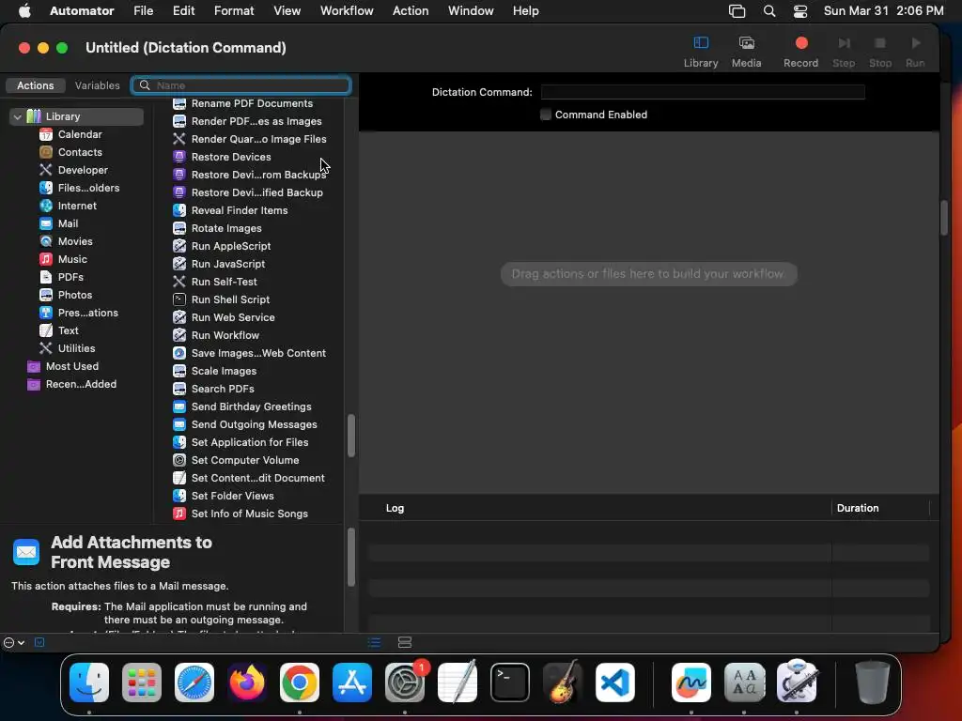This screenshot has height=721, width=962.
Task: Open the Format menu
Action: 234,11
